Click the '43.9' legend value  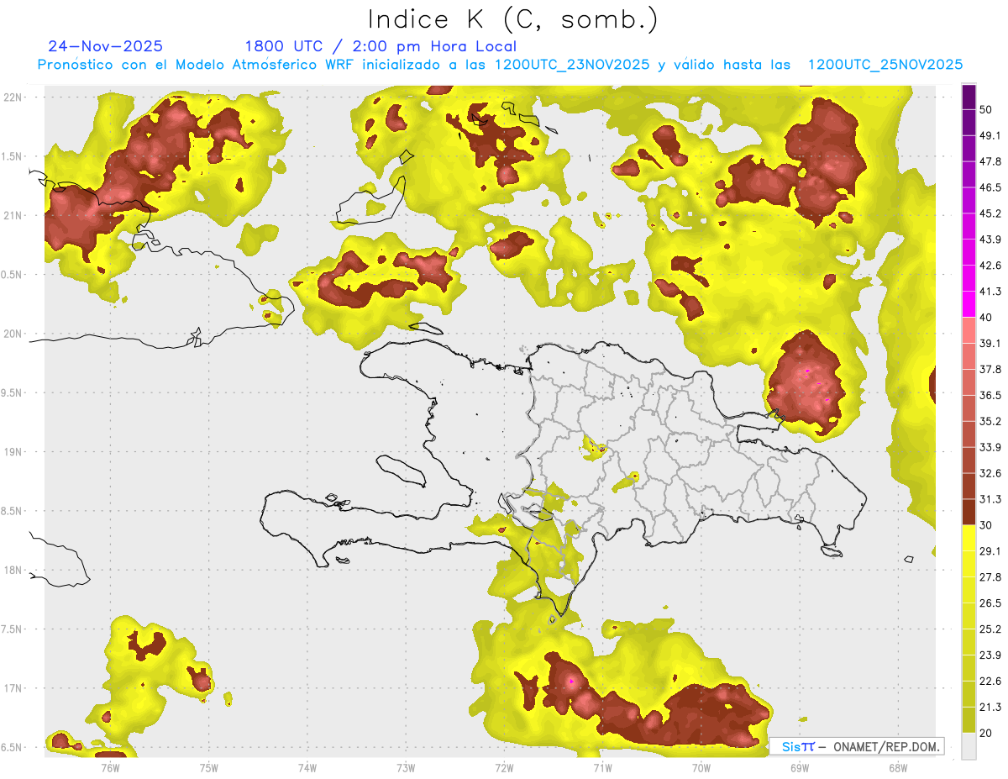coord(990,239)
